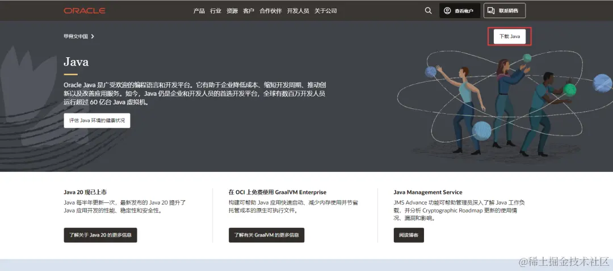Viewport: 613px width, 271px height.
Task: Select the Oracle Java intro paragraph
Action: pyautogui.click(x=195, y=94)
